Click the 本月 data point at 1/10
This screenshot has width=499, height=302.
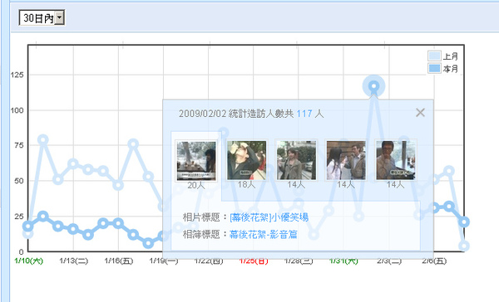[28, 226]
